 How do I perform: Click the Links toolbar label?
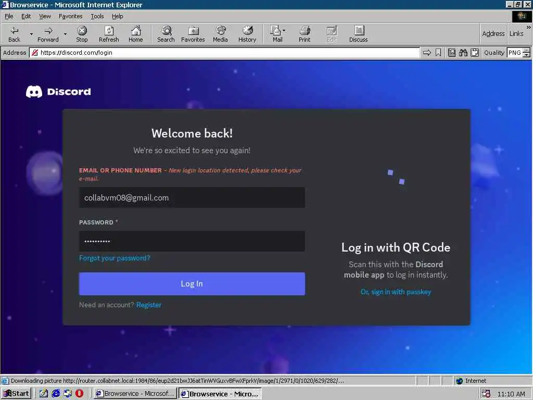(516, 33)
